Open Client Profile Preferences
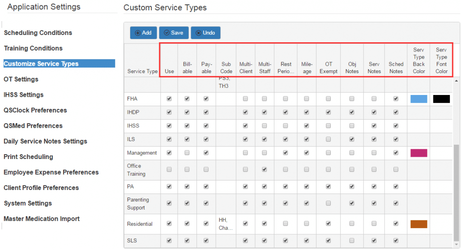461x250 pixels. pyautogui.click(x=41, y=188)
